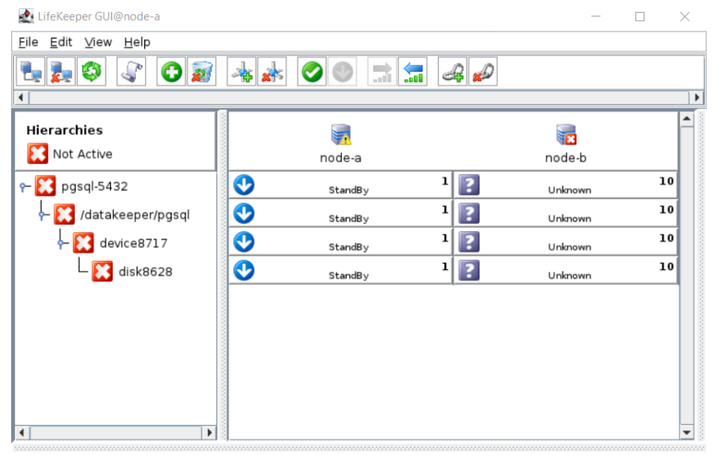
Task: Click node-b Unknown question icon for device8717
Action: click(469, 242)
